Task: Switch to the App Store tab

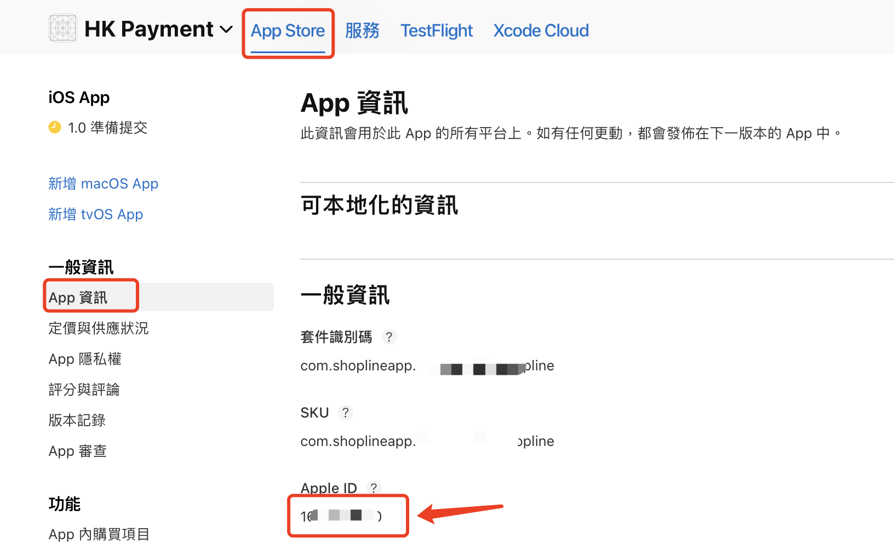Action: coord(288,31)
